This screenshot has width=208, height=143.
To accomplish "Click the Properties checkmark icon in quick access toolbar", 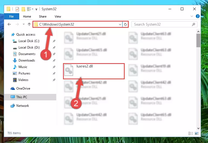I will (17, 9).
